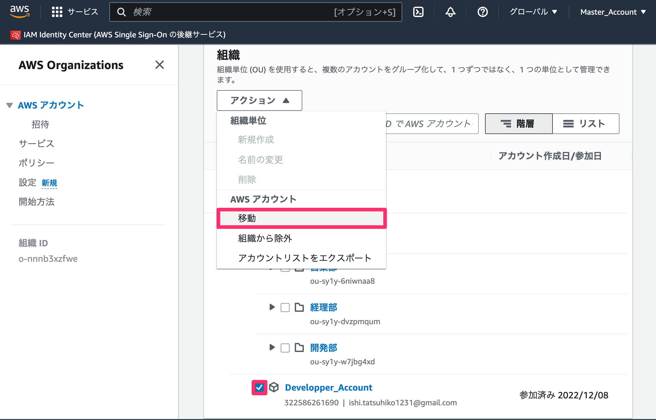Click the top 検索 search field
This screenshot has width=656, height=420.
[x=256, y=12]
